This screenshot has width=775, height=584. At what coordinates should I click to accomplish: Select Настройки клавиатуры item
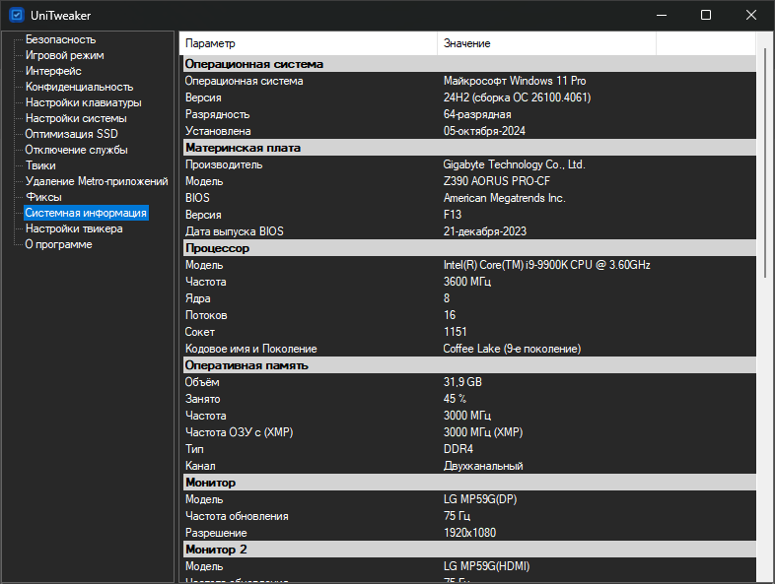83,102
